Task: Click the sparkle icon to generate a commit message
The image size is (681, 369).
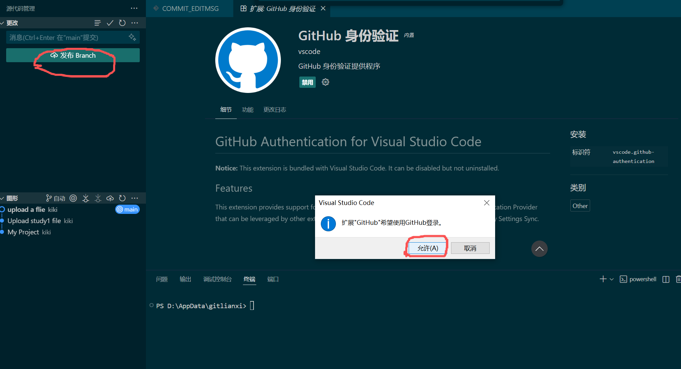Action: click(x=132, y=37)
